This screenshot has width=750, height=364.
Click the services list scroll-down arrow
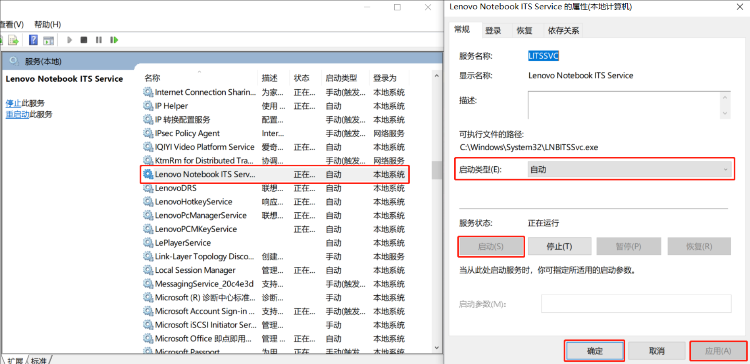437,348
